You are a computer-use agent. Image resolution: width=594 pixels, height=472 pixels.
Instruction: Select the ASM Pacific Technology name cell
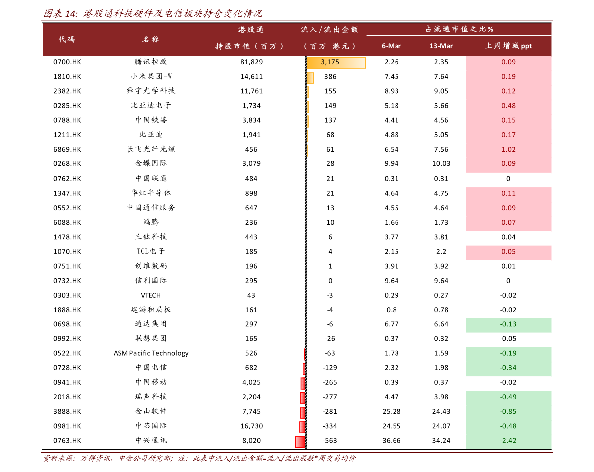tap(151, 353)
